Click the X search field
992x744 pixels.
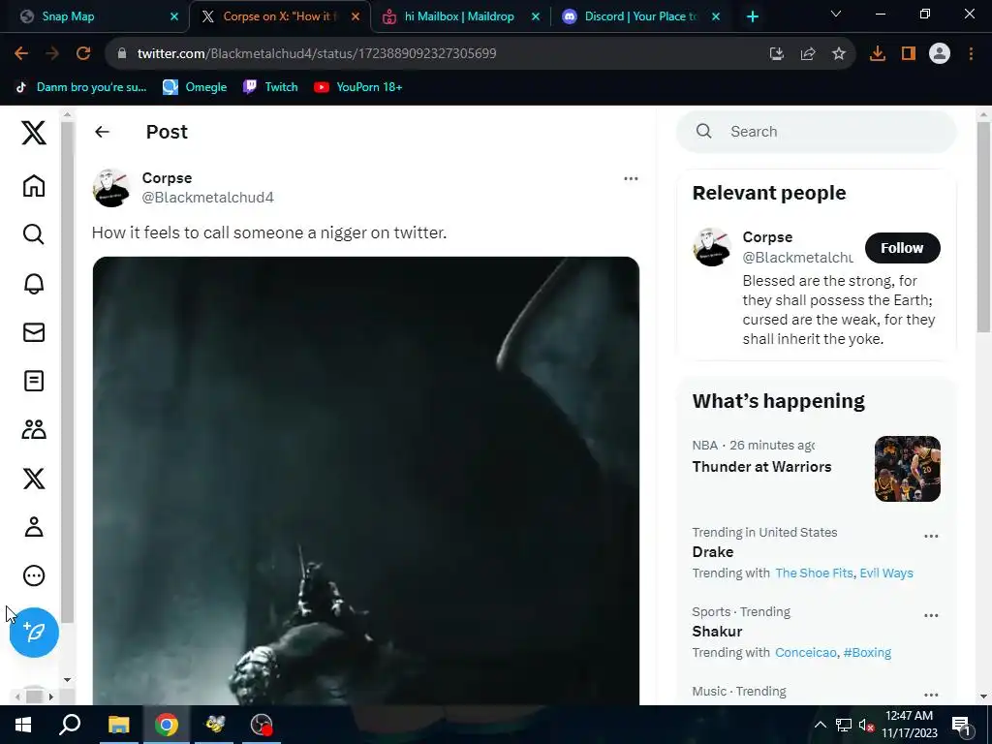[816, 132]
